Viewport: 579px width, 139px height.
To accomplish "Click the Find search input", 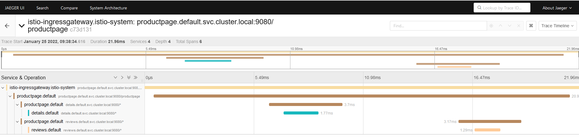I will 438,26.
